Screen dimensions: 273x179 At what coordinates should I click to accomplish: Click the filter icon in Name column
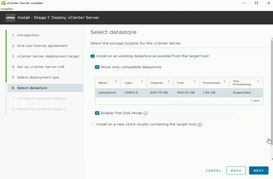point(116,82)
